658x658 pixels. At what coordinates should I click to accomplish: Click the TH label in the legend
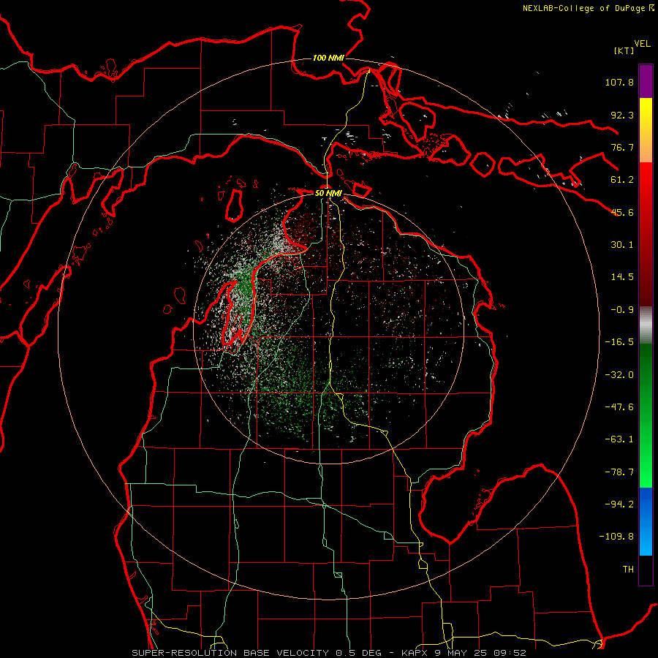(628, 570)
